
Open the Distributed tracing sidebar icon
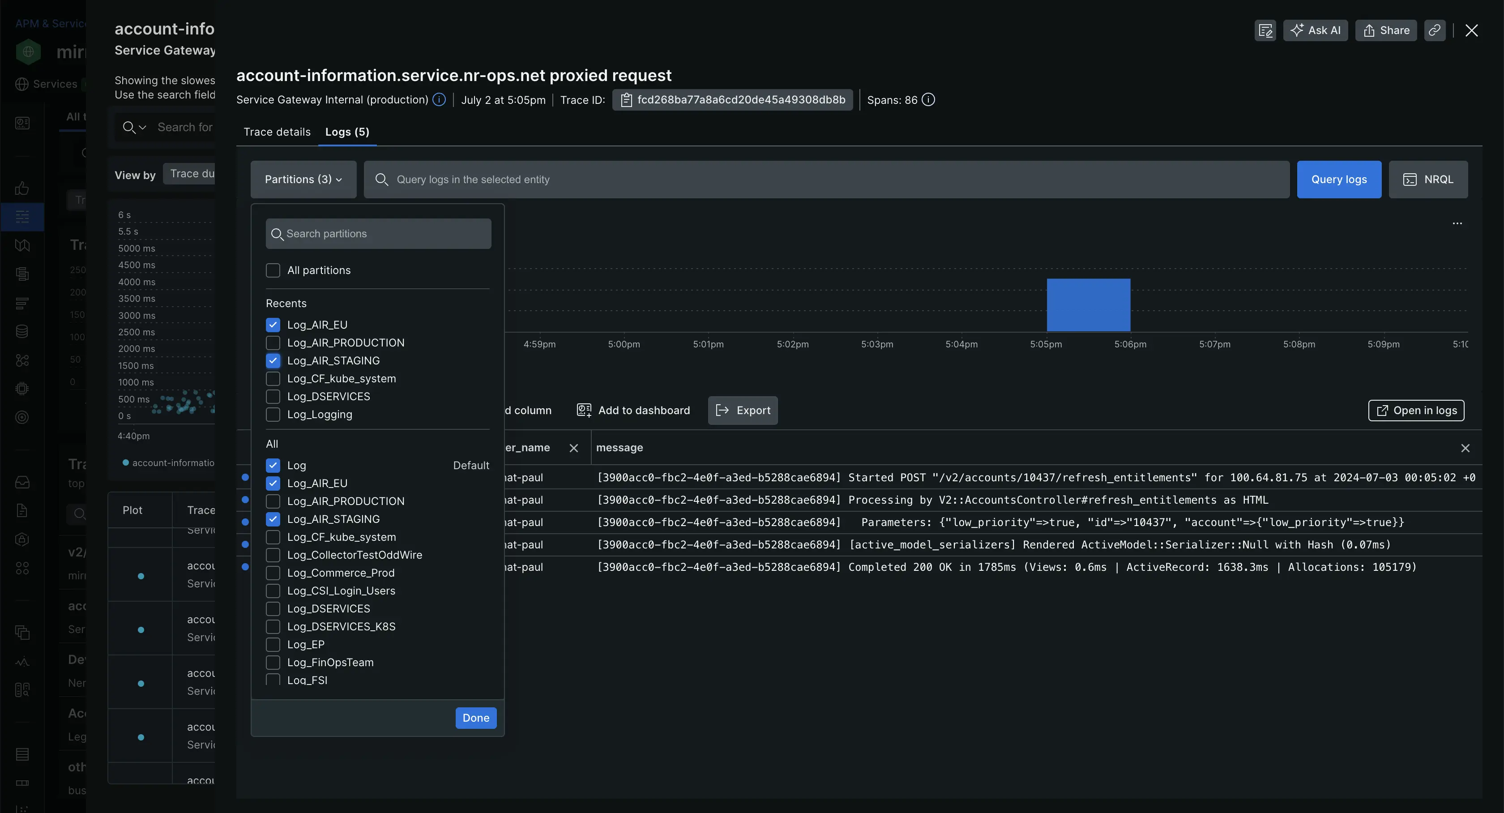pyautogui.click(x=21, y=217)
